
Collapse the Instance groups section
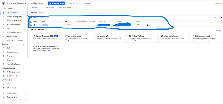23,68
